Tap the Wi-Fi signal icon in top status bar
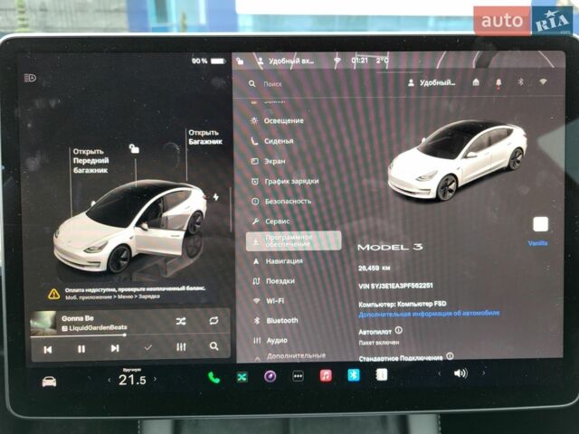The width and height of the screenshot is (579, 434). pyautogui.click(x=337, y=61)
